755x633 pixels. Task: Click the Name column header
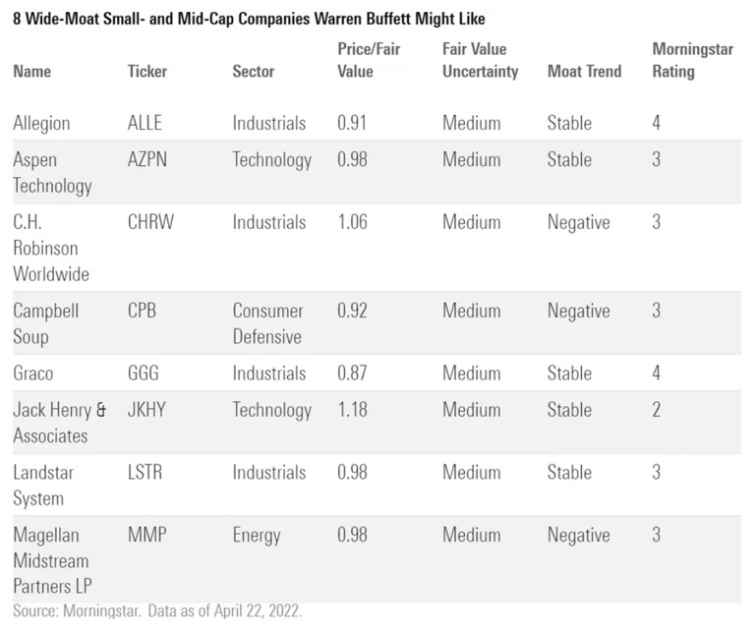32,71
